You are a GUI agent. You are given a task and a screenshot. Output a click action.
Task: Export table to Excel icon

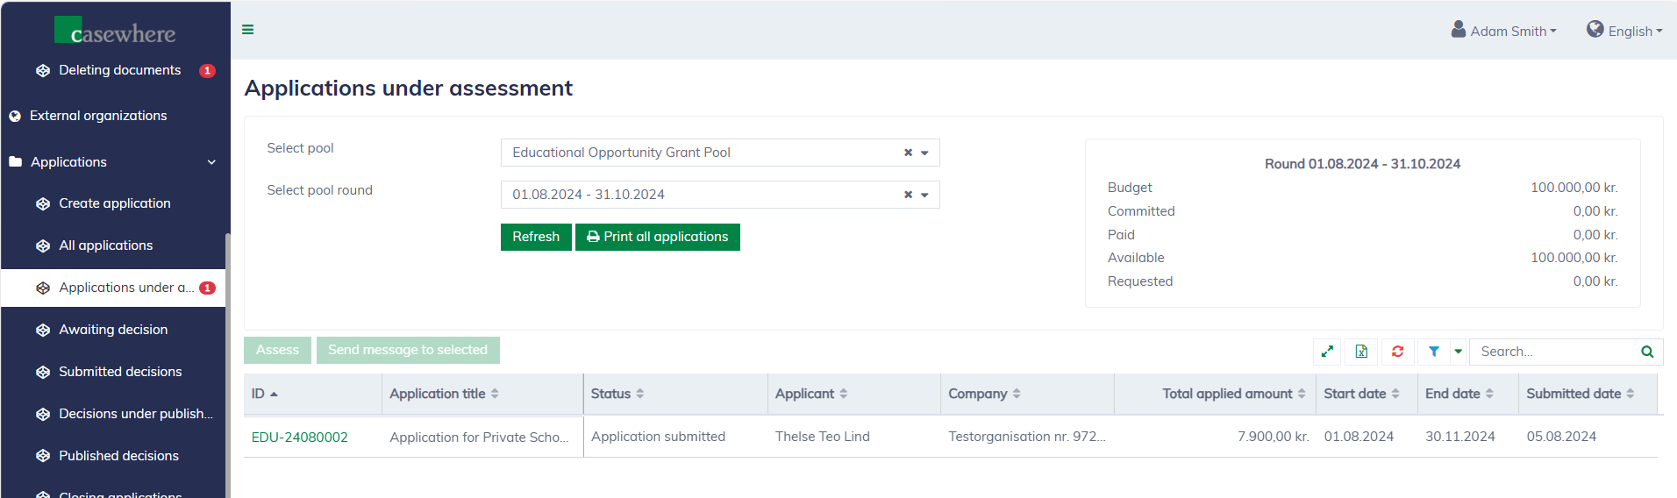click(1361, 352)
